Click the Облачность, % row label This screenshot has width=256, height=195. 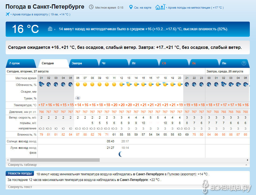(26, 85)
